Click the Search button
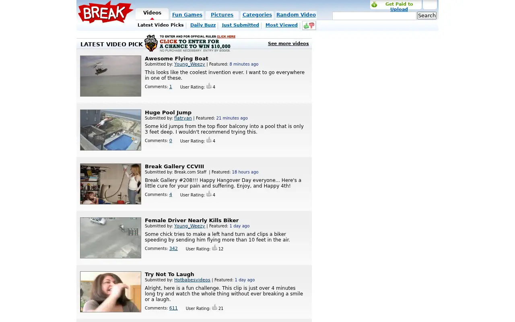Viewport: 515px width, 322px height. coord(426,16)
